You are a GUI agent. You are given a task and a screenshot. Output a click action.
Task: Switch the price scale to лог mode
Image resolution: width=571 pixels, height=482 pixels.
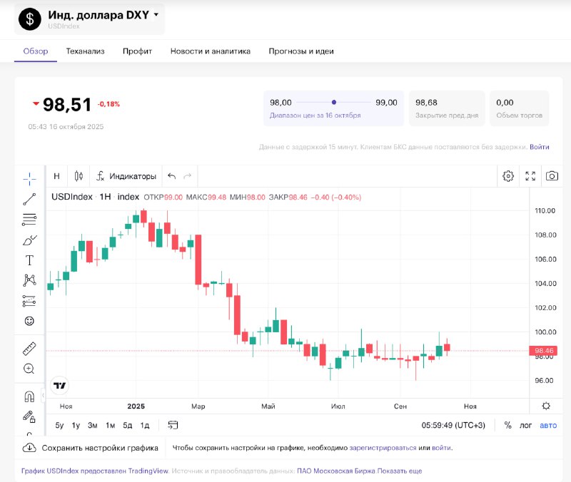(x=526, y=424)
